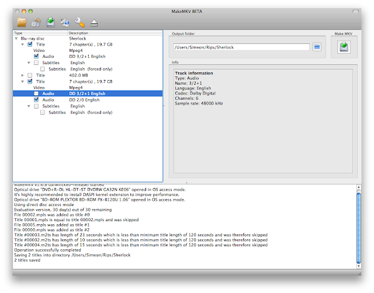
Task: Click the 402.0 MB description text
Action: click(78, 75)
